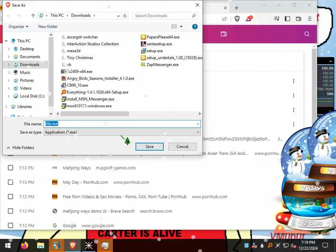Cancel the Save As dialog
This screenshot has height=252, width=336.
point(182,147)
